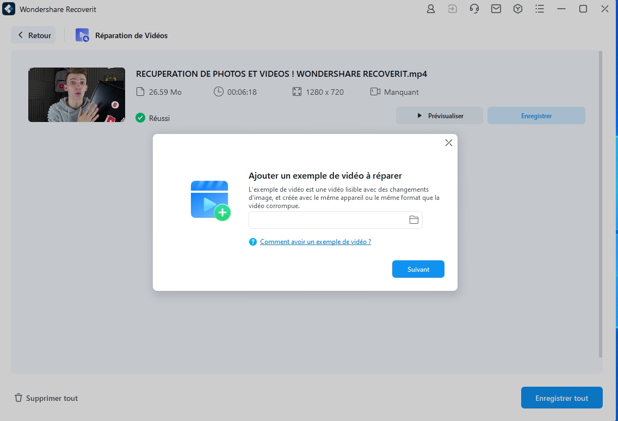This screenshot has width=618, height=421.
Task: Click the camera Manquant icon
Action: [x=375, y=91]
